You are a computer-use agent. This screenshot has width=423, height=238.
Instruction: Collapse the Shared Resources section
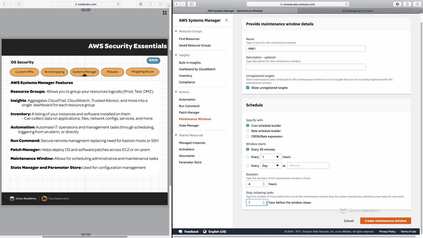(x=176, y=135)
